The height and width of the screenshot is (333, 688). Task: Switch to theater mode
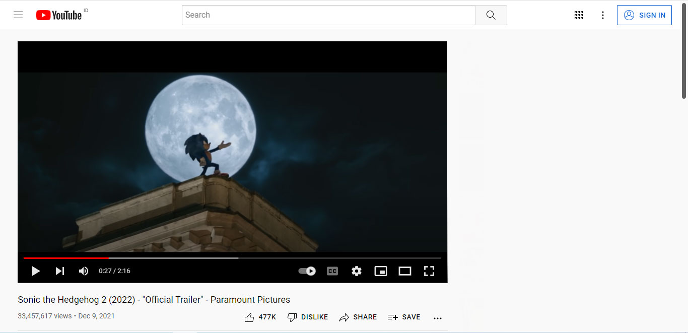405,271
